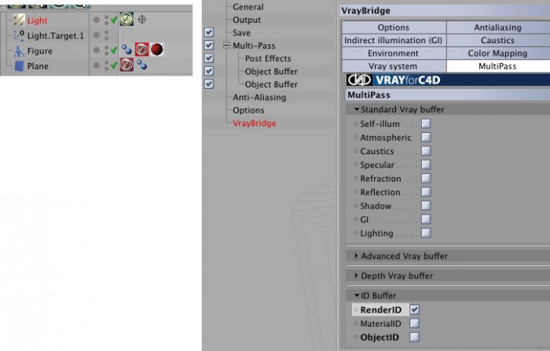This screenshot has height=351, width=550.
Task: Click the VRAYforC4D logo banner
Action: (448, 80)
